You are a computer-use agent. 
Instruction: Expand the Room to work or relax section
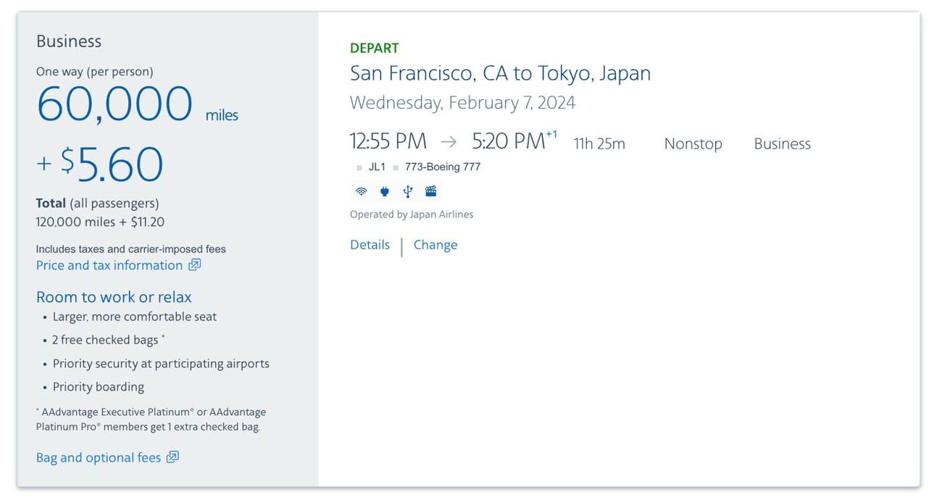pos(114,297)
